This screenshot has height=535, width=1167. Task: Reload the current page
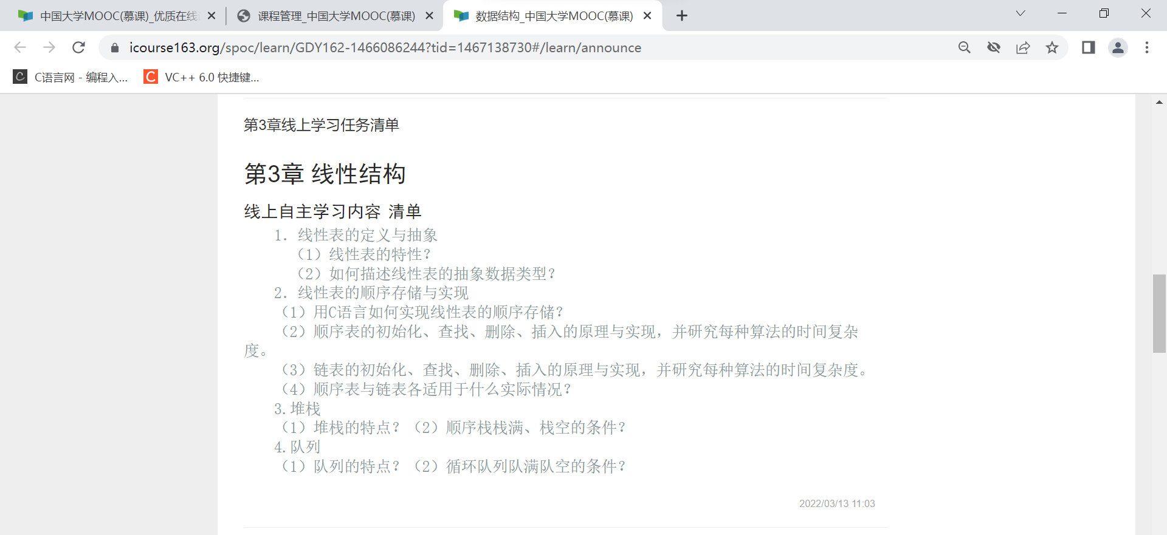[78, 47]
